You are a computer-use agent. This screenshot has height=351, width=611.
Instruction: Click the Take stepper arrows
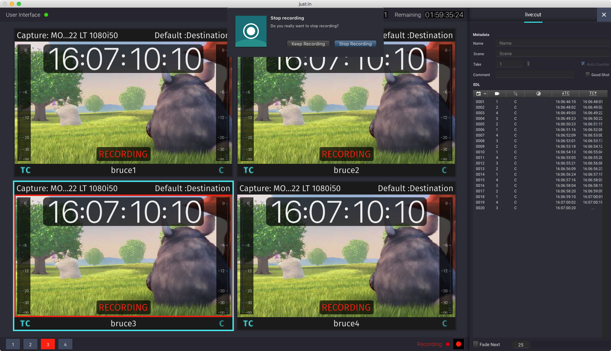point(528,64)
